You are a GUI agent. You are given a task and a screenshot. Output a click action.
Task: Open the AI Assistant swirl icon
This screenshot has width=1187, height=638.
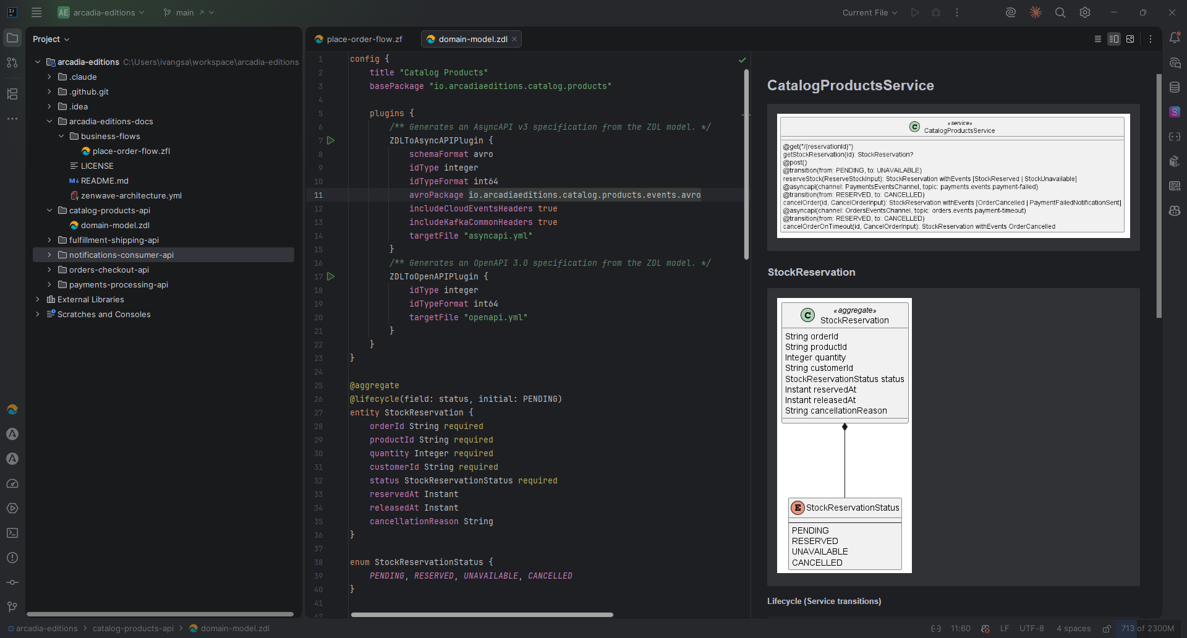tap(1011, 12)
